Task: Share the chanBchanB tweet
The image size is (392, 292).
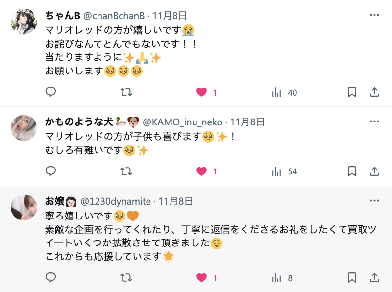Action: point(374,92)
